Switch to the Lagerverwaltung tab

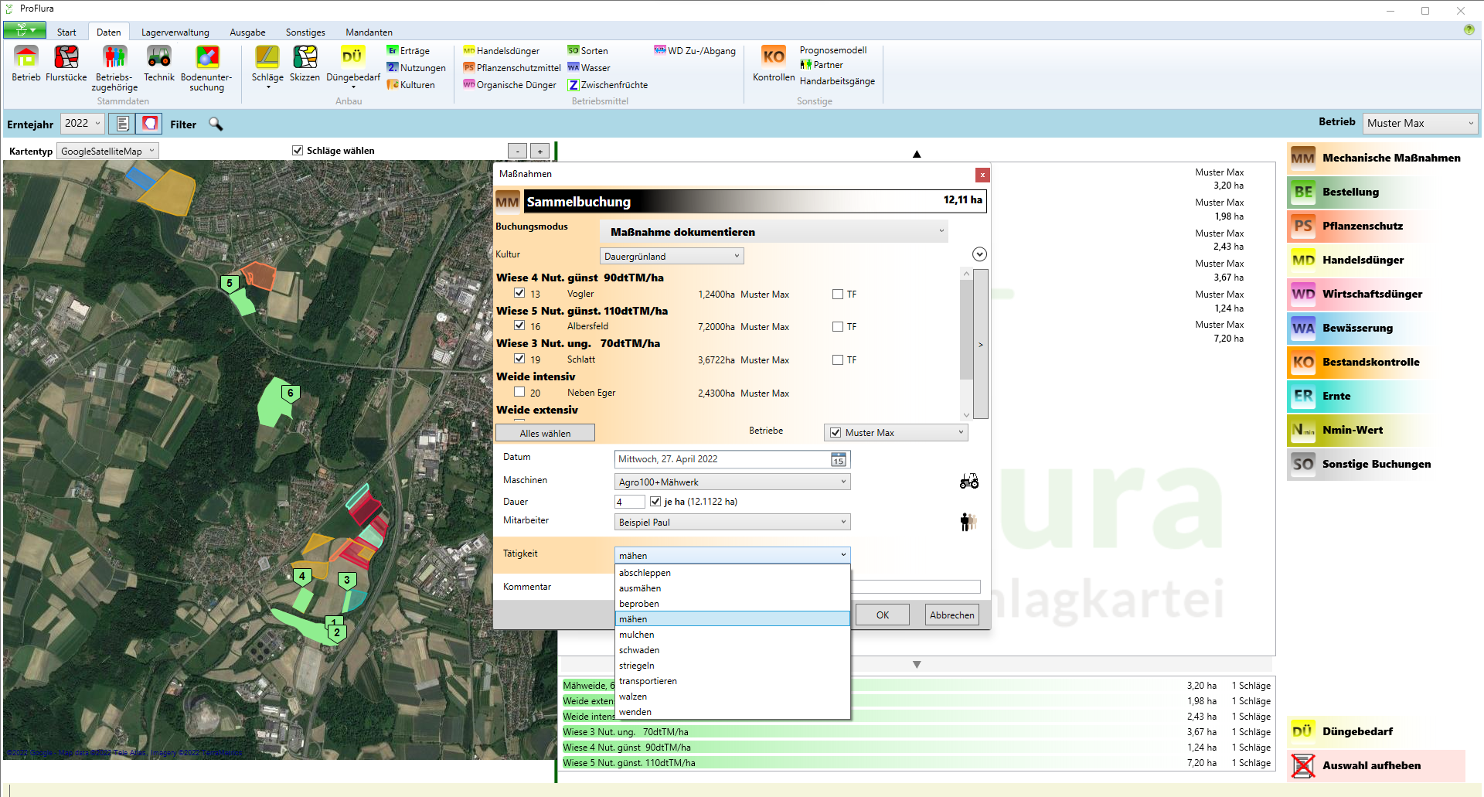pos(175,32)
